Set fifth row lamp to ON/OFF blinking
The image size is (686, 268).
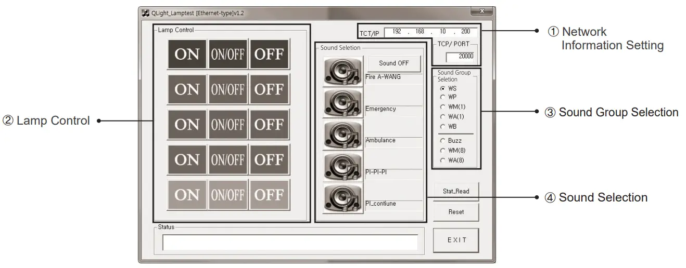[x=228, y=195]
